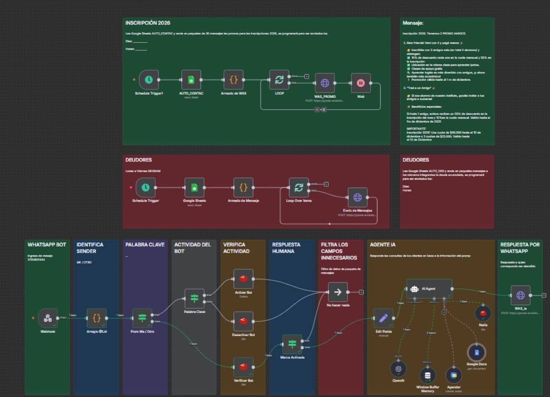The width and height of the screenshot is (550, 397).
Task: Select the Edit Fields node
Action: click(x=383, y=318)
